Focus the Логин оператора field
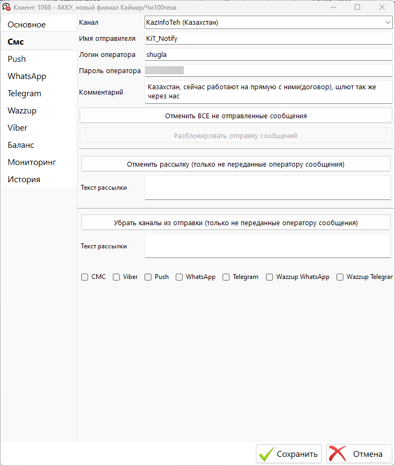 coord(268,54)
